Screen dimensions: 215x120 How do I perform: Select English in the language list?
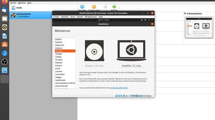click(65, 39)
